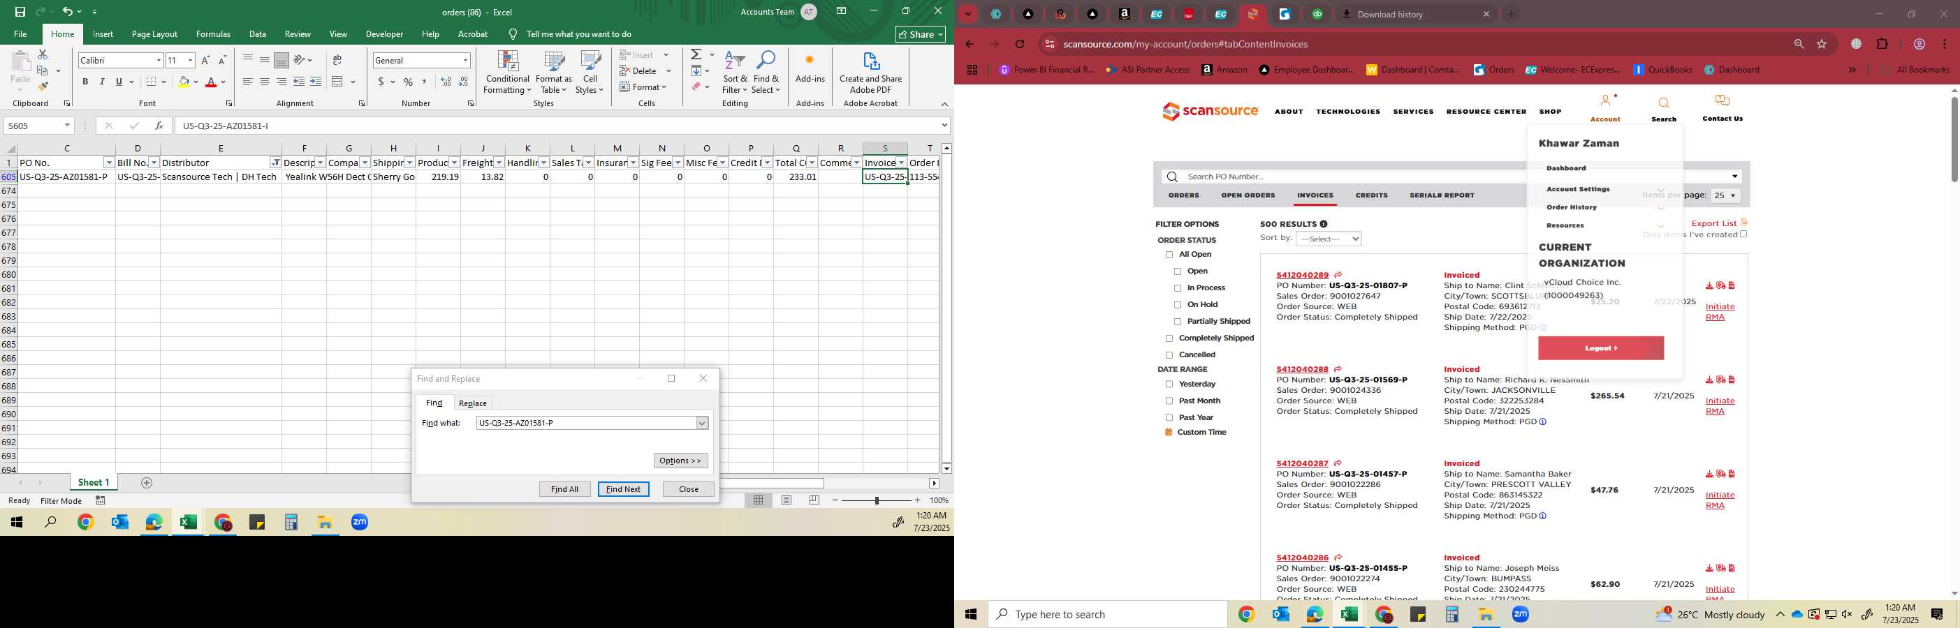The image size is (1960, 628).
Task: Click Save icon in Excel title bar
Action: [x=20, y=11]
